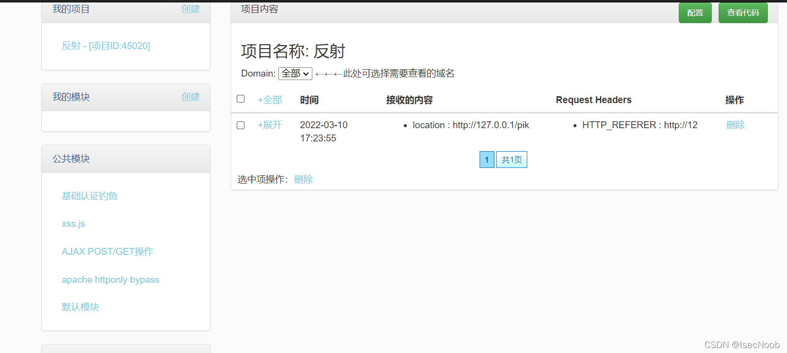
Task: Click the 我的模块 panel title
Action: (71, 97)
